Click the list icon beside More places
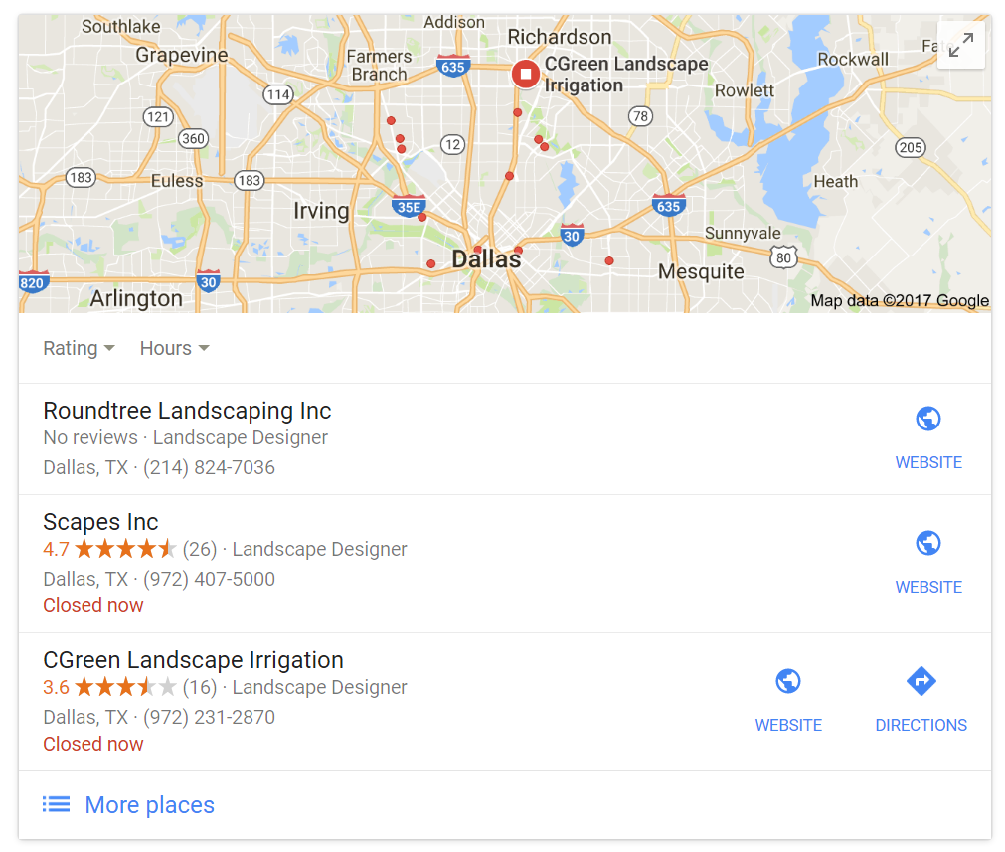Screen dimensions: 1005x852 click(x=56, y=804)
